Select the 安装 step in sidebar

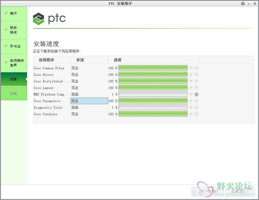tap(14, 79)
